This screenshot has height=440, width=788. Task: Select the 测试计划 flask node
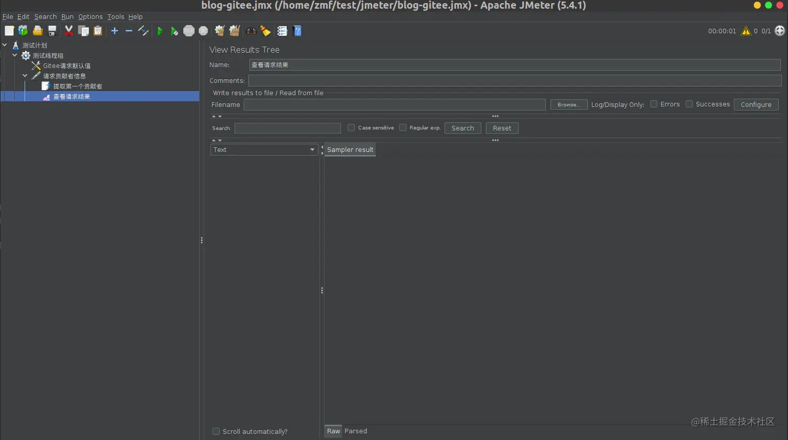[x=34, y=45]
